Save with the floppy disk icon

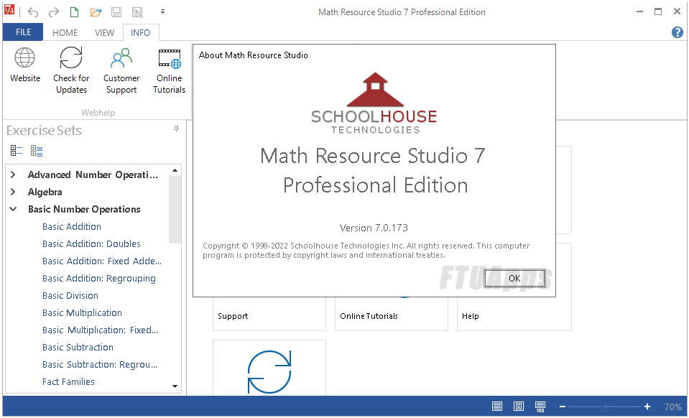click(x=116, y=12)
